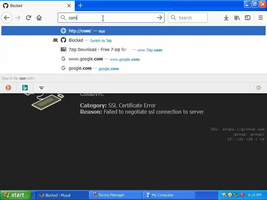This screenshot has height=200, width=267.
Task: Go back with the back arrow button
Action: point(7,18)
